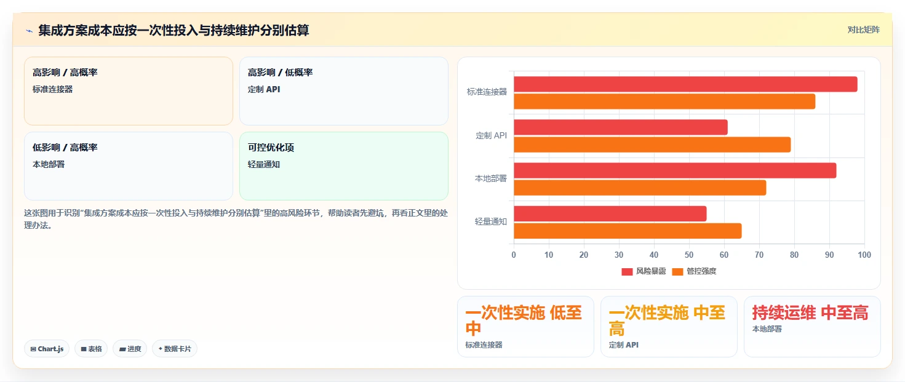Viewport: 905px width, 382px height.
Task: Toggle the 管控强度 legend swatch
Action: pyautogui.click(x=677, y=271)
